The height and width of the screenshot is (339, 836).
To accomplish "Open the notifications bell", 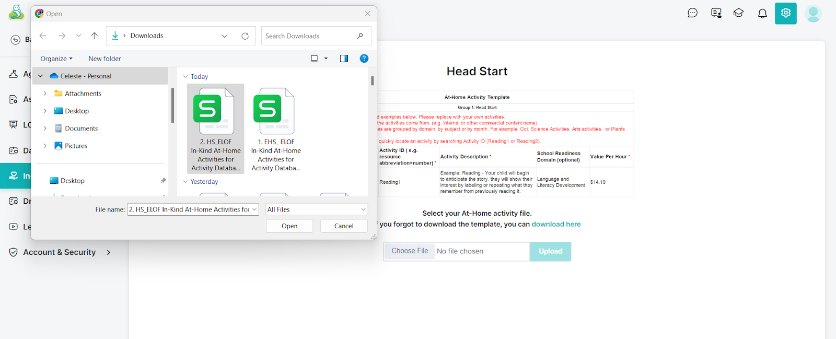I will coord(762,14).
